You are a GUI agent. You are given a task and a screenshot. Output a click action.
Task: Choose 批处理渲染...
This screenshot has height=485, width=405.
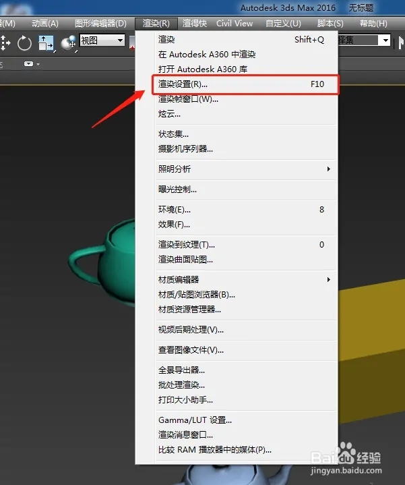(x=246, y=385)
